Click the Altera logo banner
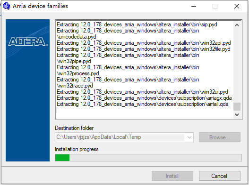Screen dimensions: 249x185 tap(27, 90)
